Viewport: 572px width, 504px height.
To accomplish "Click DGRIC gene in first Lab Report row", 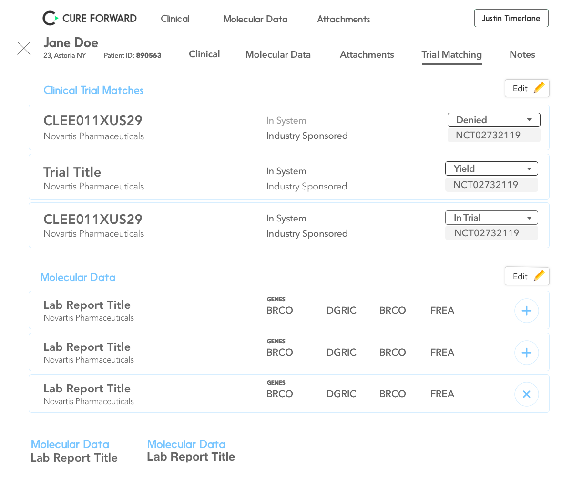I will coord(341,310).
